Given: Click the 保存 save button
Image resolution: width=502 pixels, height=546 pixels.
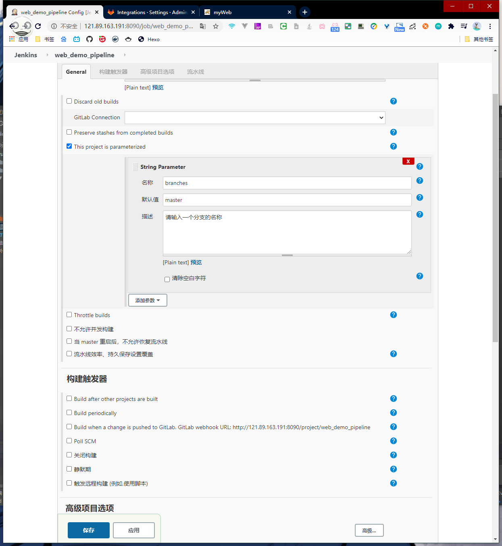Looking at the screenshot, I should (x=89, y=530).
